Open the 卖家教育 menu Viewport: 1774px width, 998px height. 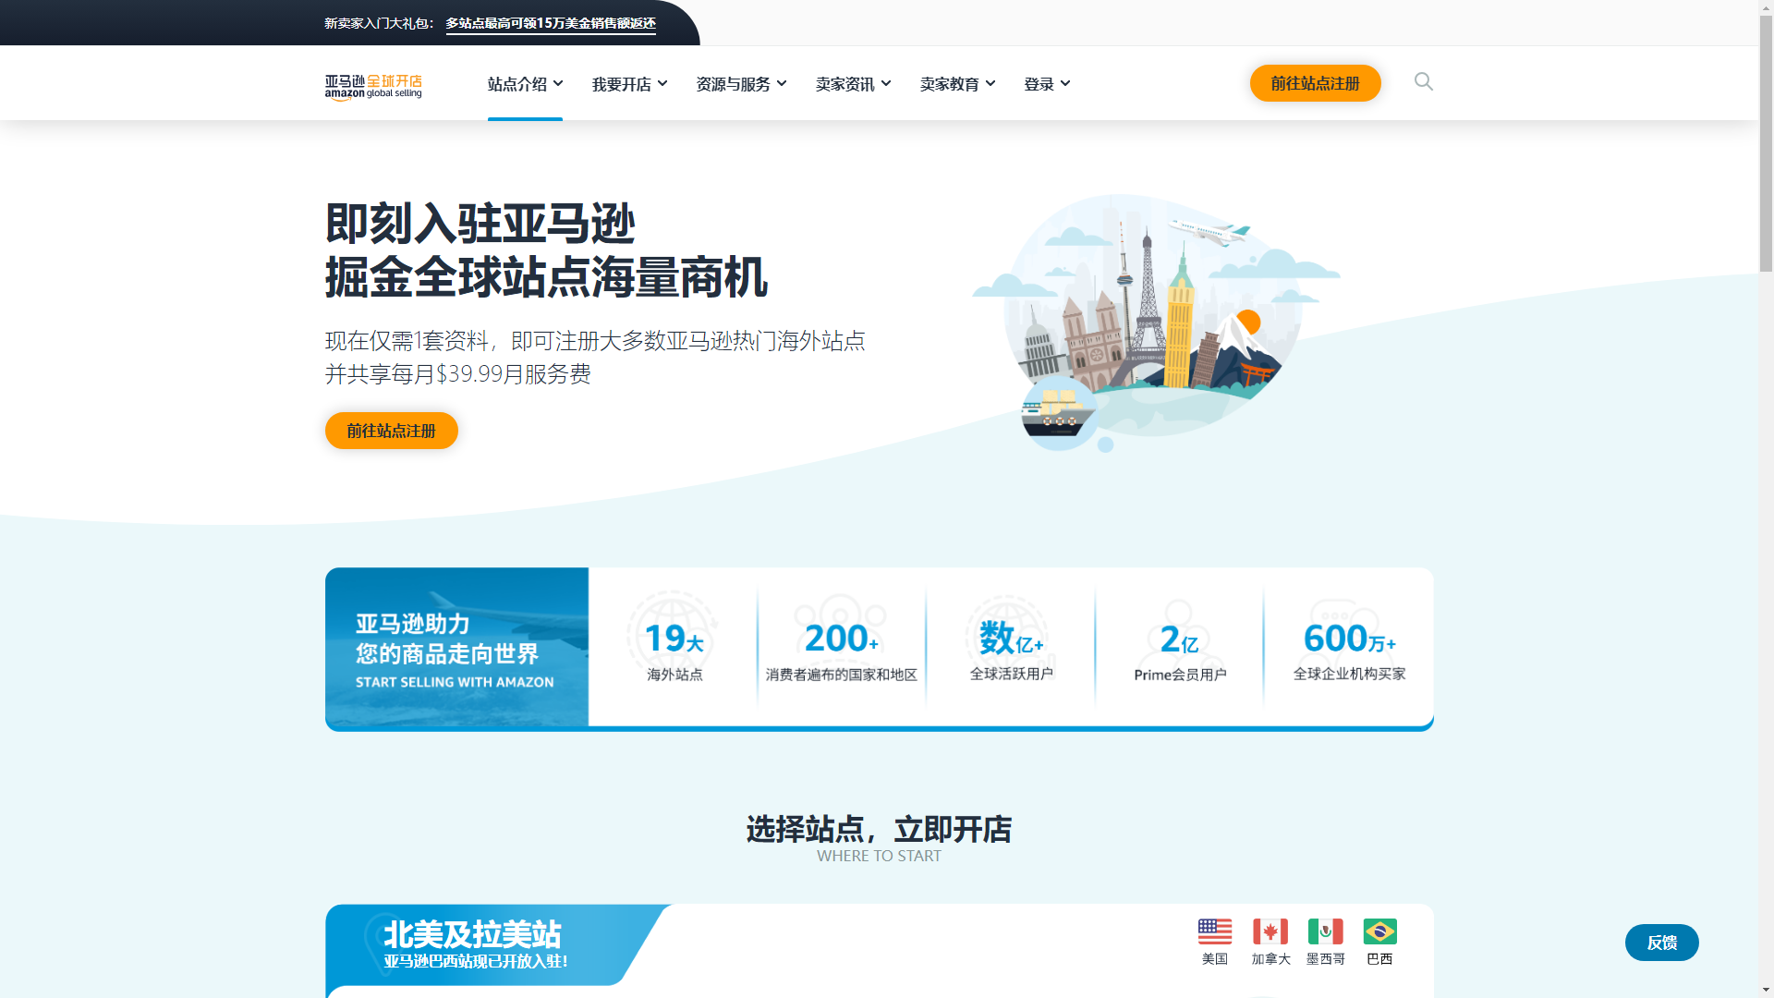957,84
